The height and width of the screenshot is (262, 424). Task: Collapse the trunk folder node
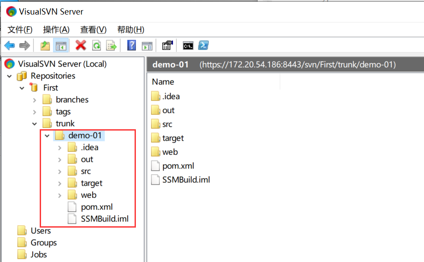[x=34, y=124]
